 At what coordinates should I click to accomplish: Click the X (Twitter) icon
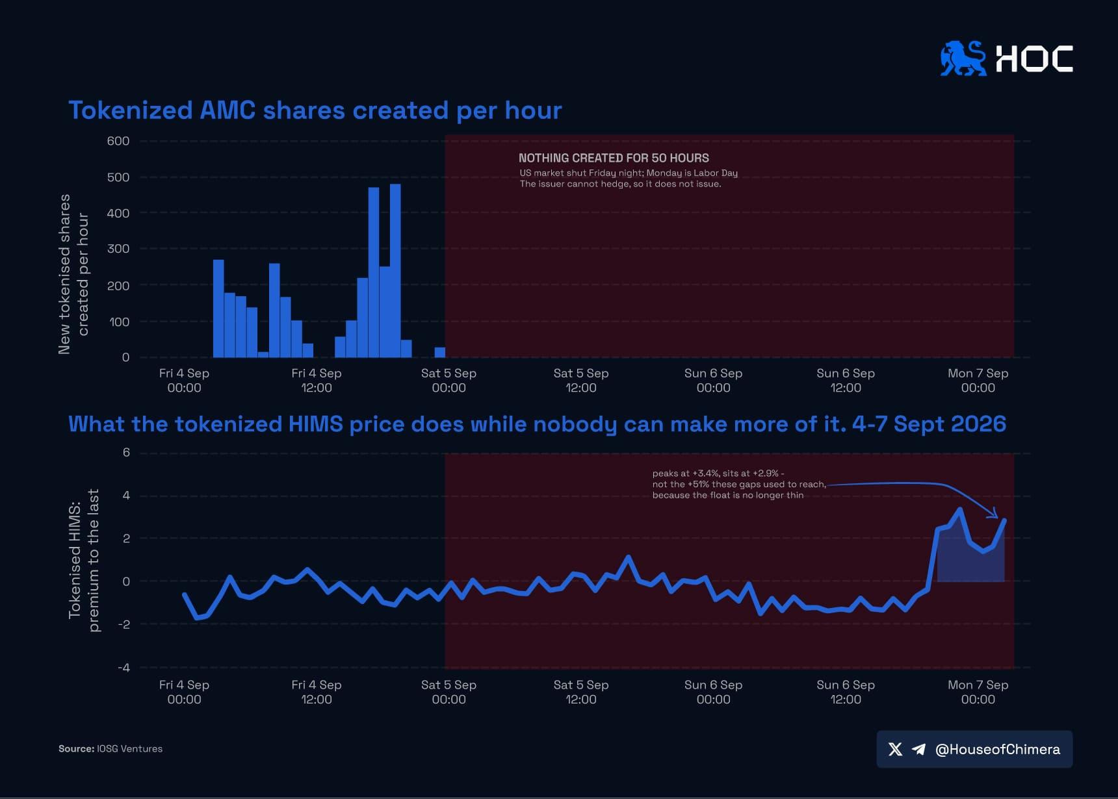point(895,749)
